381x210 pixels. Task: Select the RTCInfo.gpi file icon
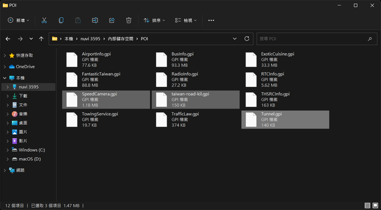click(251, 80)
